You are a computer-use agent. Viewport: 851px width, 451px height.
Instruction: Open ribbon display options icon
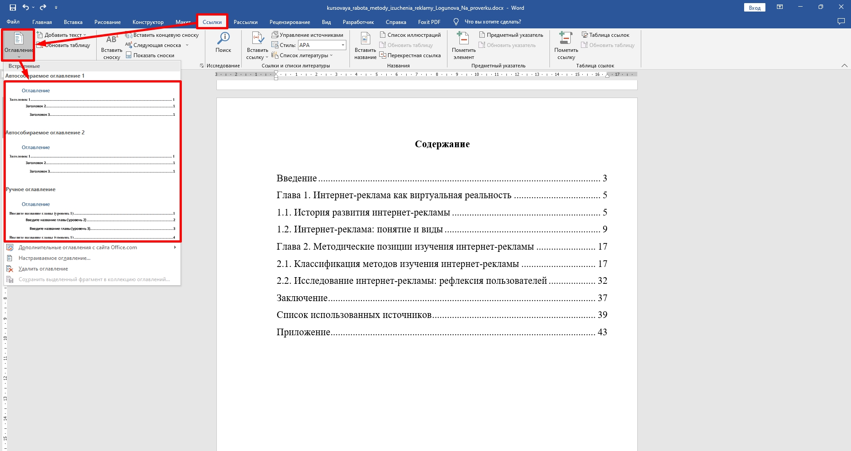(x=780, y=7)
